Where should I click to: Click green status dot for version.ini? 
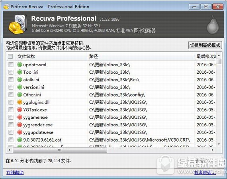(x=20, y=87)
